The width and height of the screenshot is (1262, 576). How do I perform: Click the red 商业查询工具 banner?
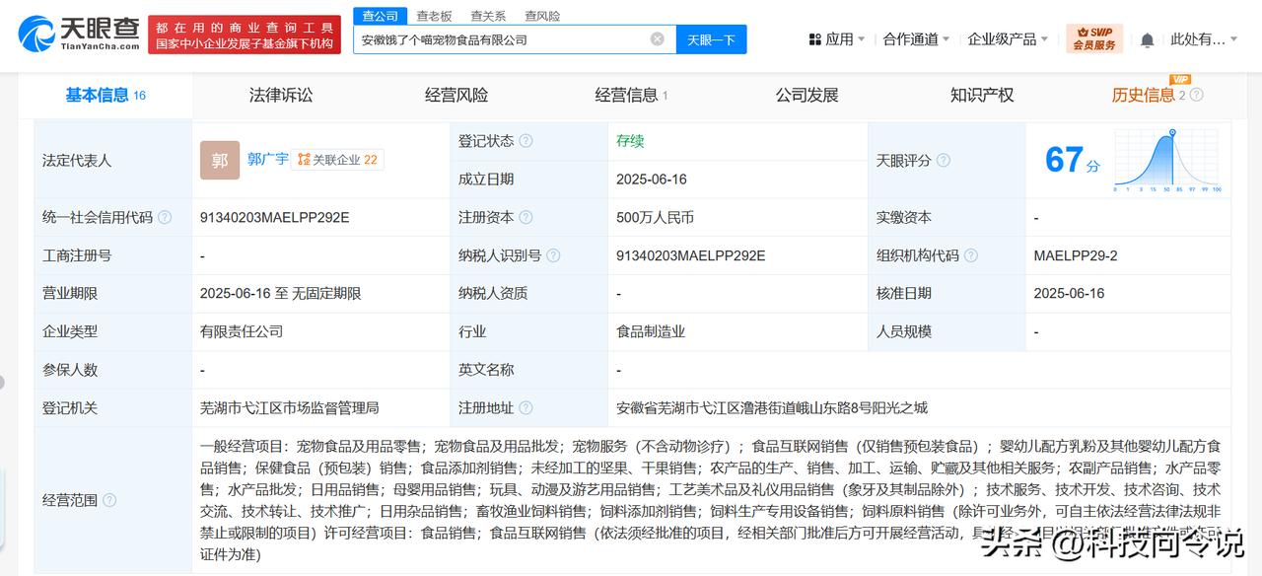[245, 35]
